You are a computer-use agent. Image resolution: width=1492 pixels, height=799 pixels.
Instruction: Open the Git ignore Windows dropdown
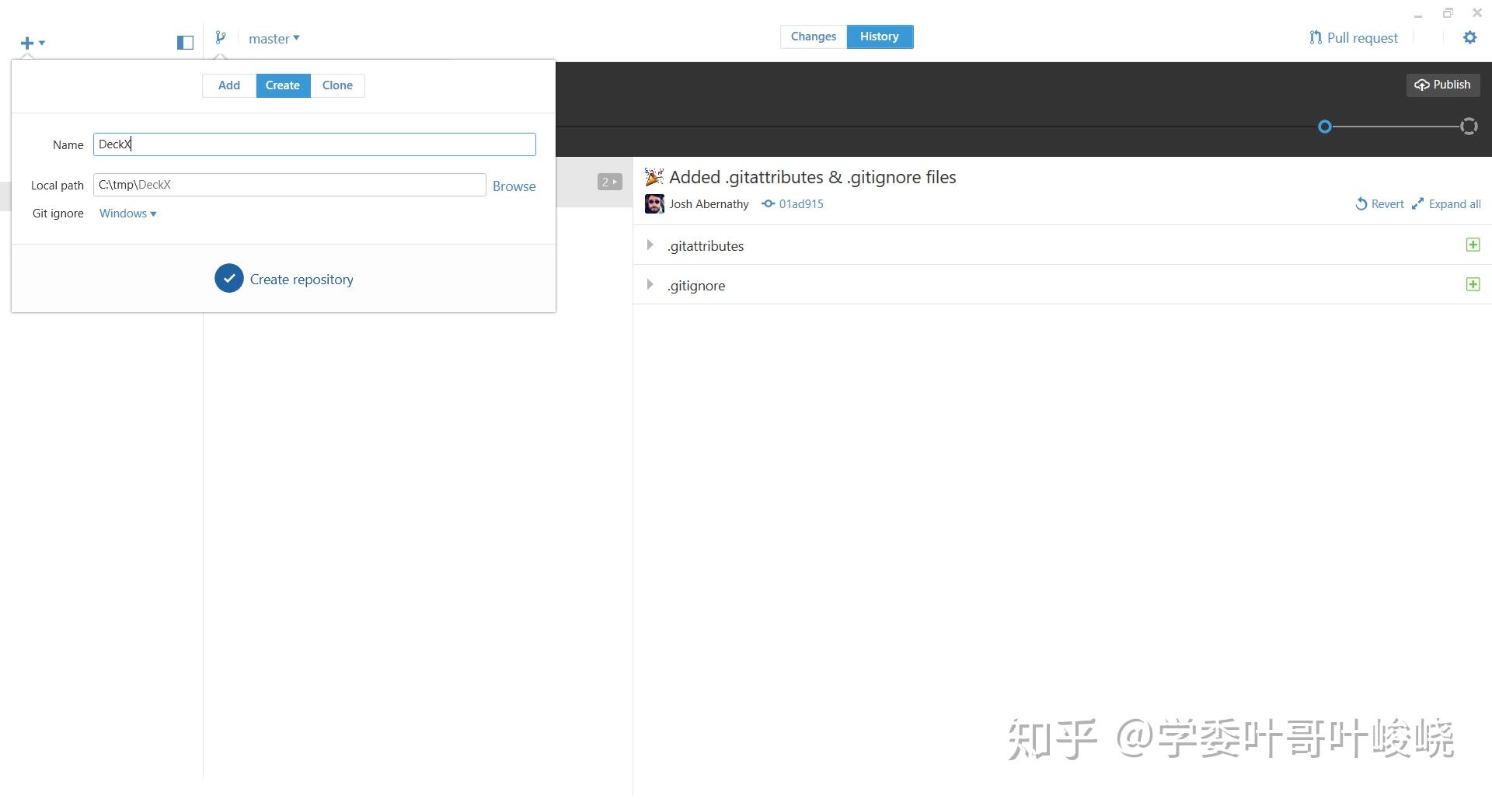click(127, 213)
